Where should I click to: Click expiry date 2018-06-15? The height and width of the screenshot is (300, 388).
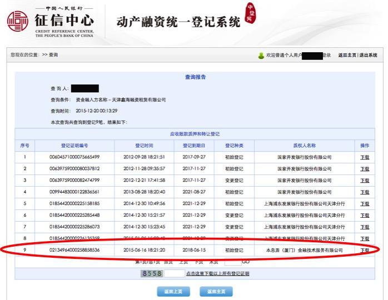click(x=194, y=250)
